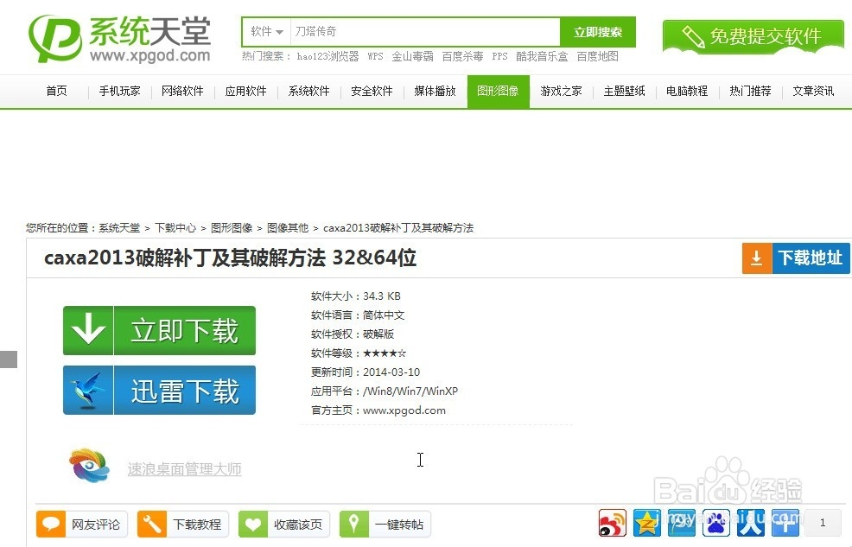Click the 收藏该页 bookmark button
The width and height of the screenshot is (852, 547).
[x=284, y=525]
